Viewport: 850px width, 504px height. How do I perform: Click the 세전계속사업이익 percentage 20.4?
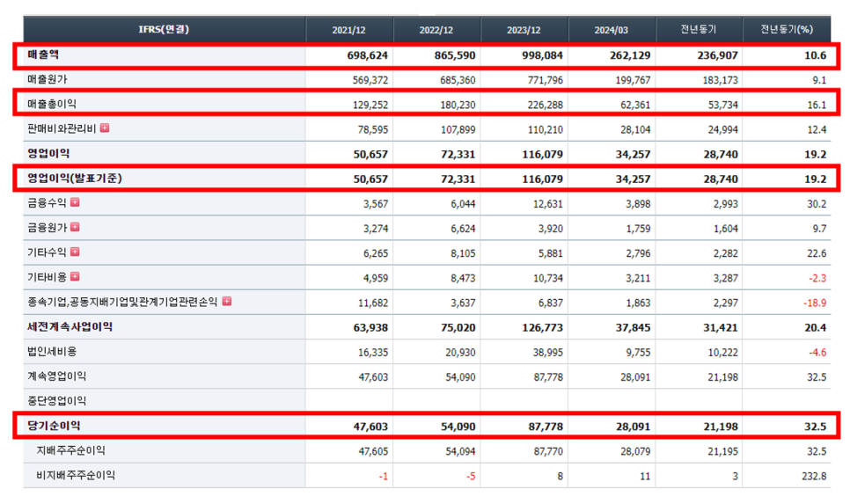click(816, 328)
